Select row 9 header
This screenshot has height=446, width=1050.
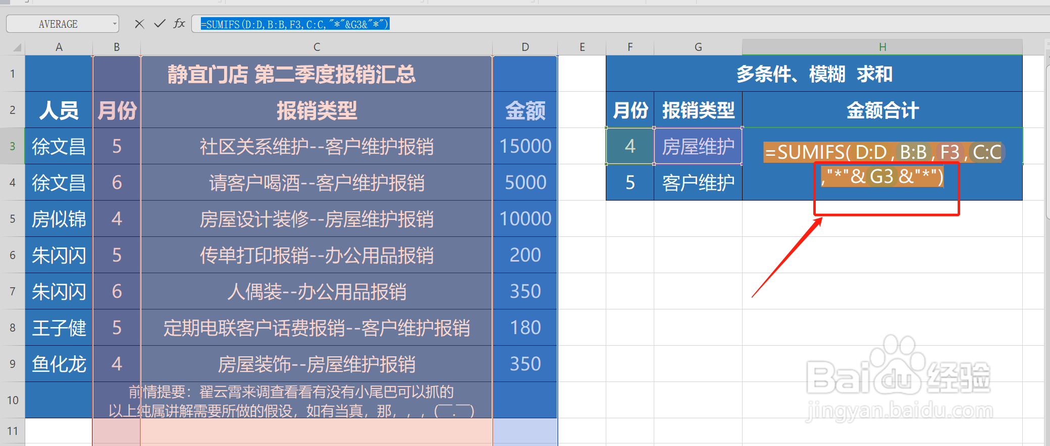click(12, 364)
